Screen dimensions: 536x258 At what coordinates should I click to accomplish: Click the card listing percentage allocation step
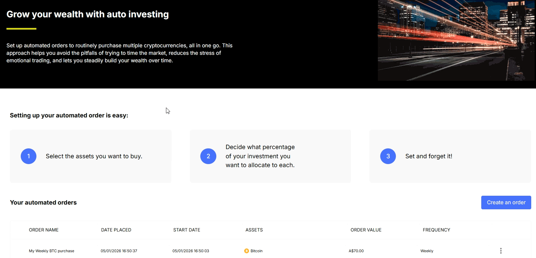pyautogui.click(x=270, y=156)
